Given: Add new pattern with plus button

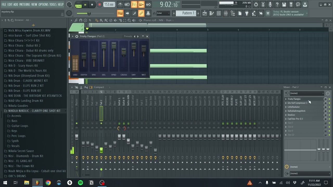Looking at the screenshot, I should (x=198, y=13).
